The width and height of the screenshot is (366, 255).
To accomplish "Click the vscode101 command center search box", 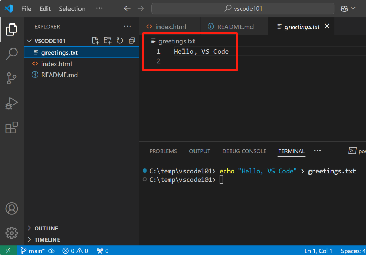I will click(x=243, y=9).
